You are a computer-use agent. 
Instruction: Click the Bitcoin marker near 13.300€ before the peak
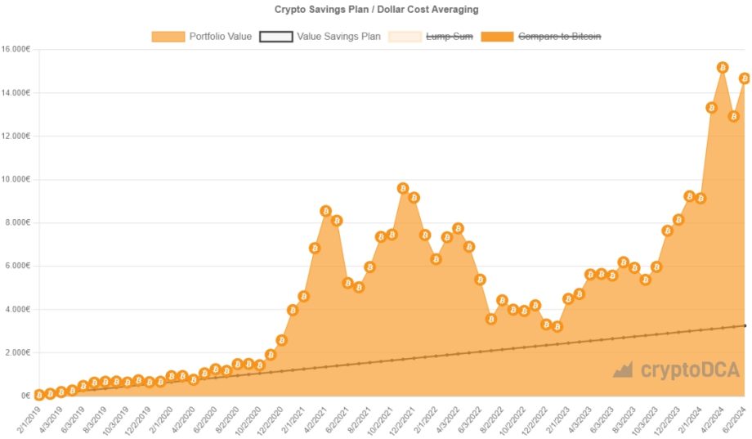711,107
